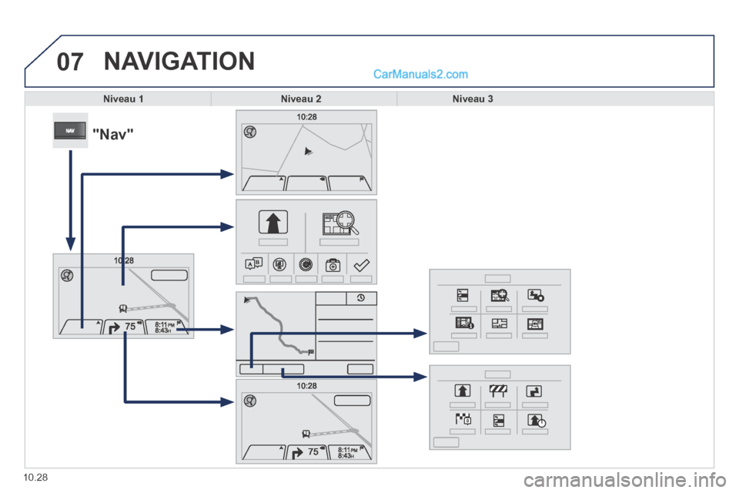Tap the A-B route icon
The width and height of the screenshot is (739, 493).
pyautogui.click(x=253, y=264)
